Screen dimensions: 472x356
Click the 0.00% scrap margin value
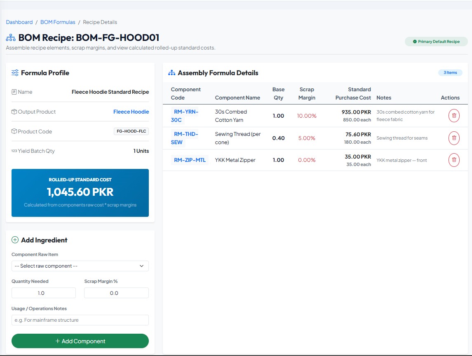pos(306,160)
